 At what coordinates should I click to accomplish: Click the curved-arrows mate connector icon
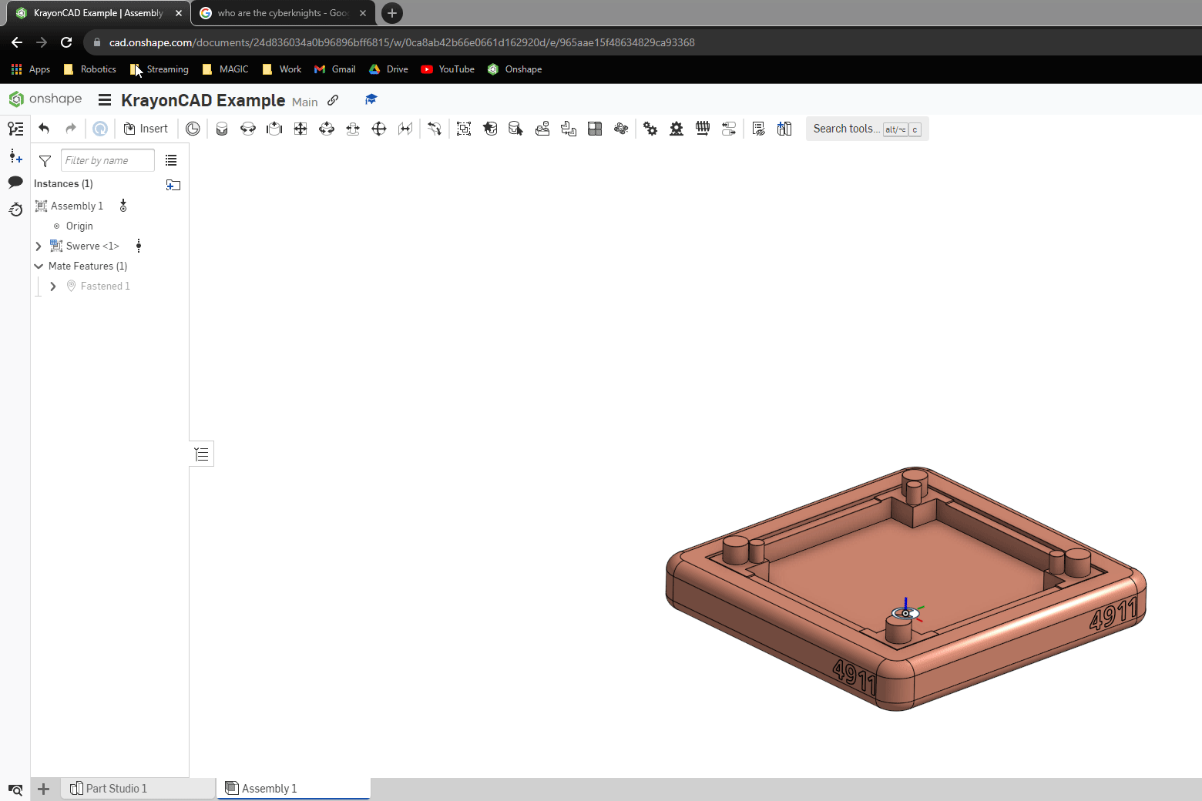pyautogui.click(x=435, y=129)
